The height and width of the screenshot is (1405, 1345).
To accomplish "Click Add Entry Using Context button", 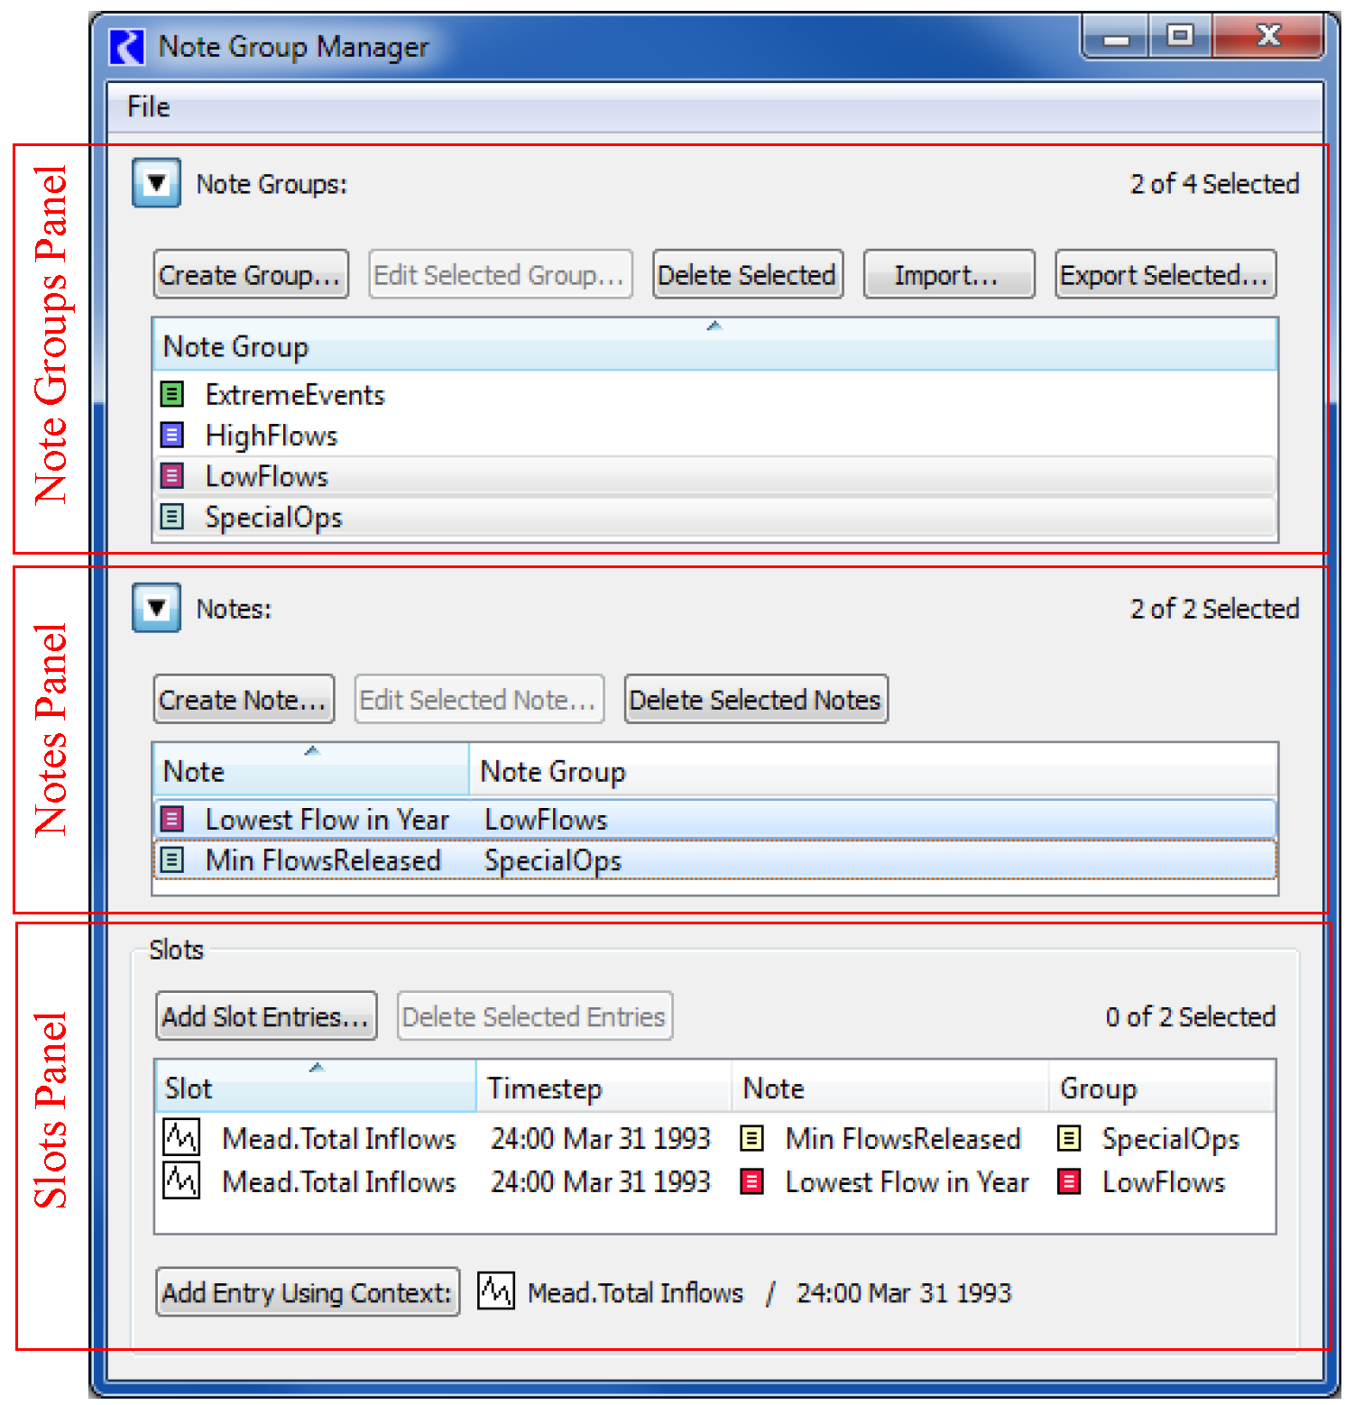I will (307, 1292).
